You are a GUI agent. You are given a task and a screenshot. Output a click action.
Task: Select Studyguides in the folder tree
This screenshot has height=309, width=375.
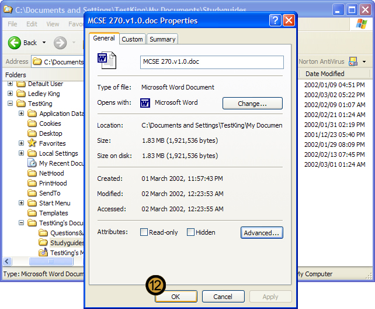67,243
